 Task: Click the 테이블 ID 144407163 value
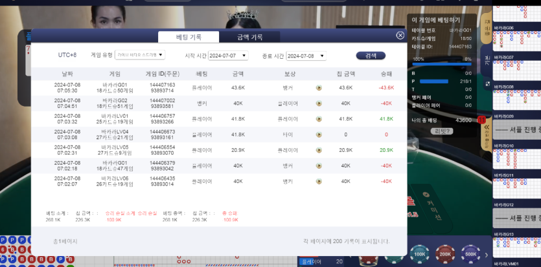[460, 47]
